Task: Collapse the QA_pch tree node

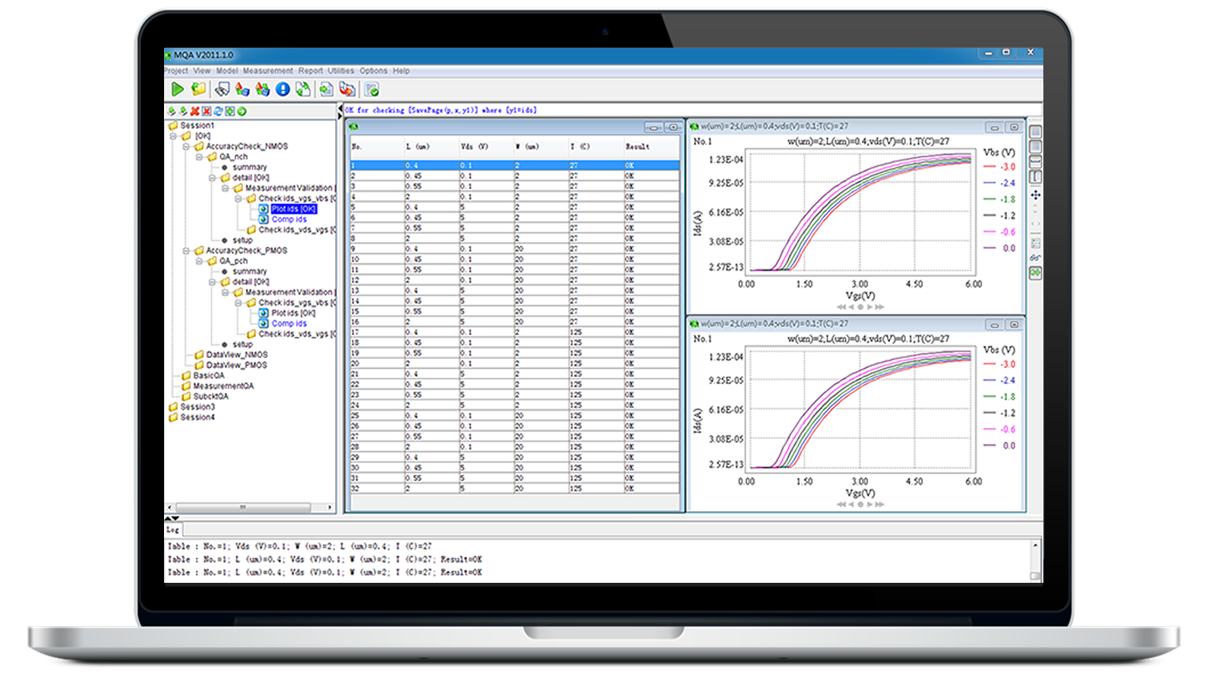Action: 199,261
